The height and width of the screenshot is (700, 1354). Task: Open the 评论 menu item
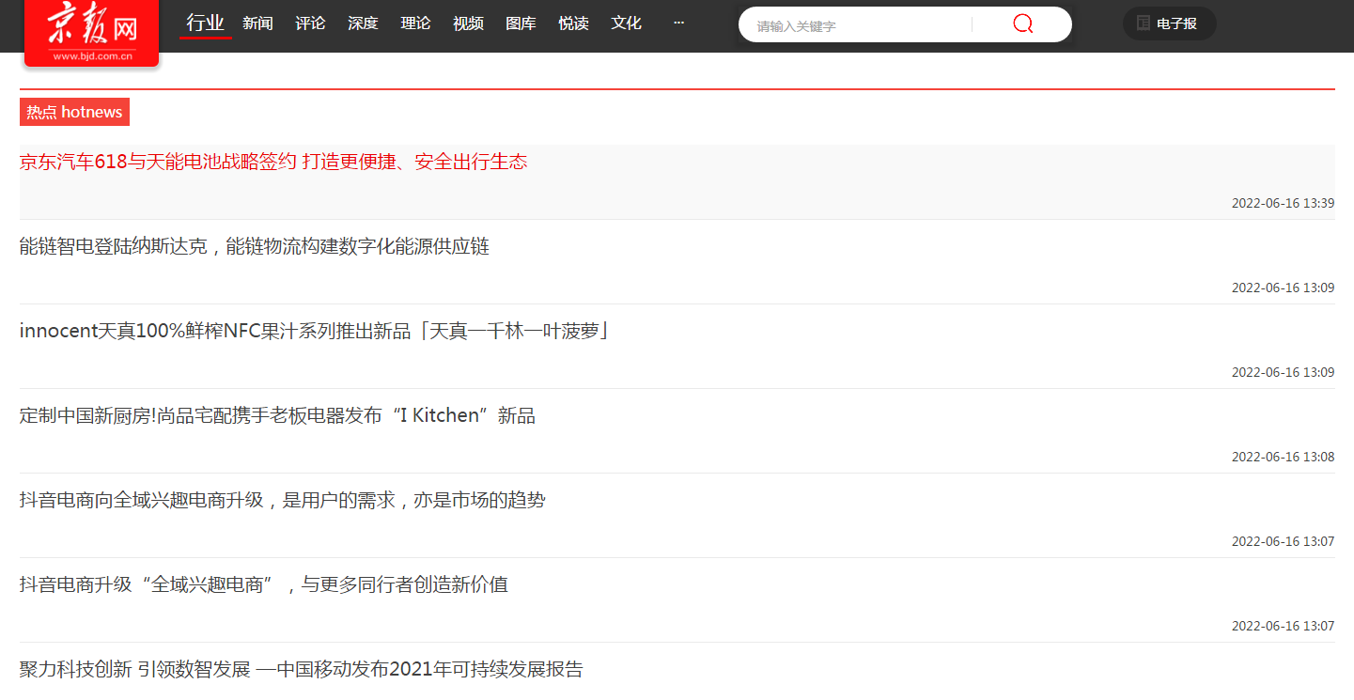pyautogui.click(x=310, y=23)
